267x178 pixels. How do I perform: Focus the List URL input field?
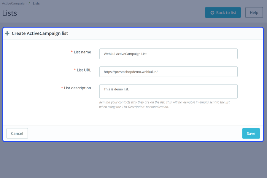coord(169,72)
